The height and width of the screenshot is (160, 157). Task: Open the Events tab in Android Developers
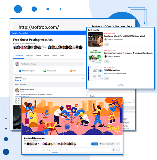(55, 150)
